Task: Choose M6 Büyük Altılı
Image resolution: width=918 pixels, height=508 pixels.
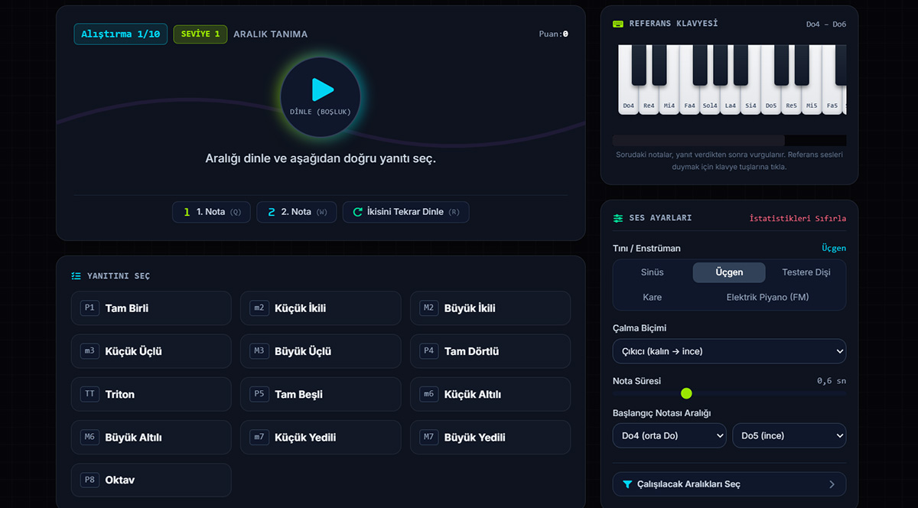Action: click(151, 437)
